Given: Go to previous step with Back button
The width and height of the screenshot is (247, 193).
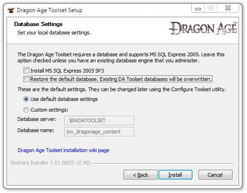Looking at the screenshot, I should (140, 174).
